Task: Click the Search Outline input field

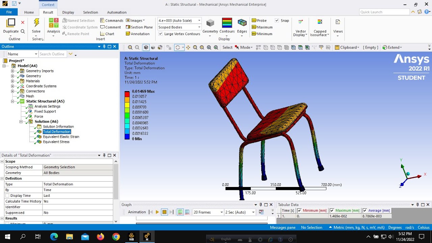Action: [x=53, y=54]
